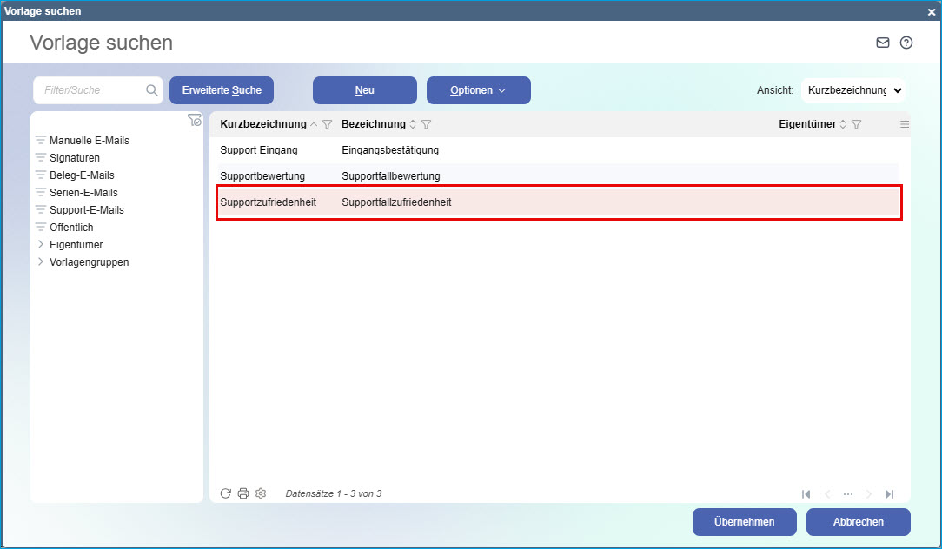Click the tree filter reset icon

(195, 121)
